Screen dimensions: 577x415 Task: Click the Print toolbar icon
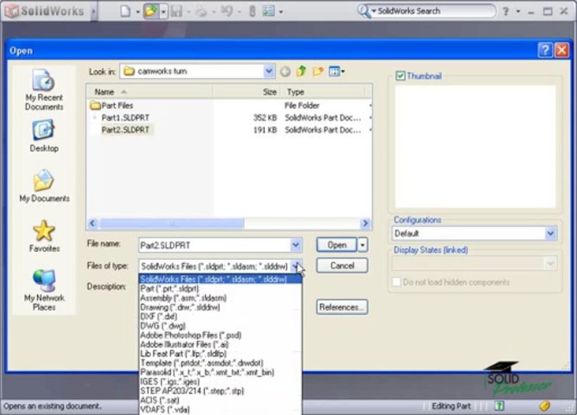click(x=201, y=12)
